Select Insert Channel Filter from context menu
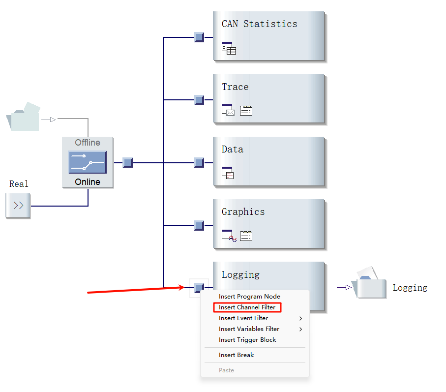 pos(247,307)
